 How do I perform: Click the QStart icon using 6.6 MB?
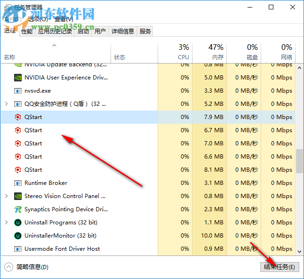coord(18,157)
